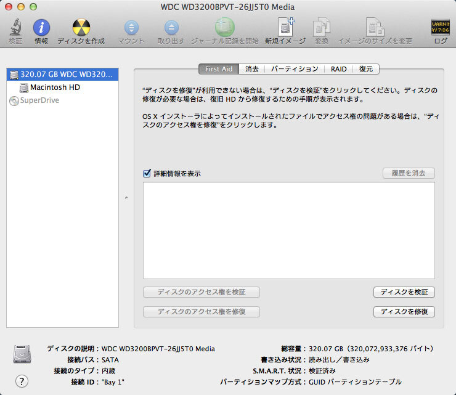Switch to the 復元 (Restore) tab
The image size is (456, 395).
(x=366, y=69)
